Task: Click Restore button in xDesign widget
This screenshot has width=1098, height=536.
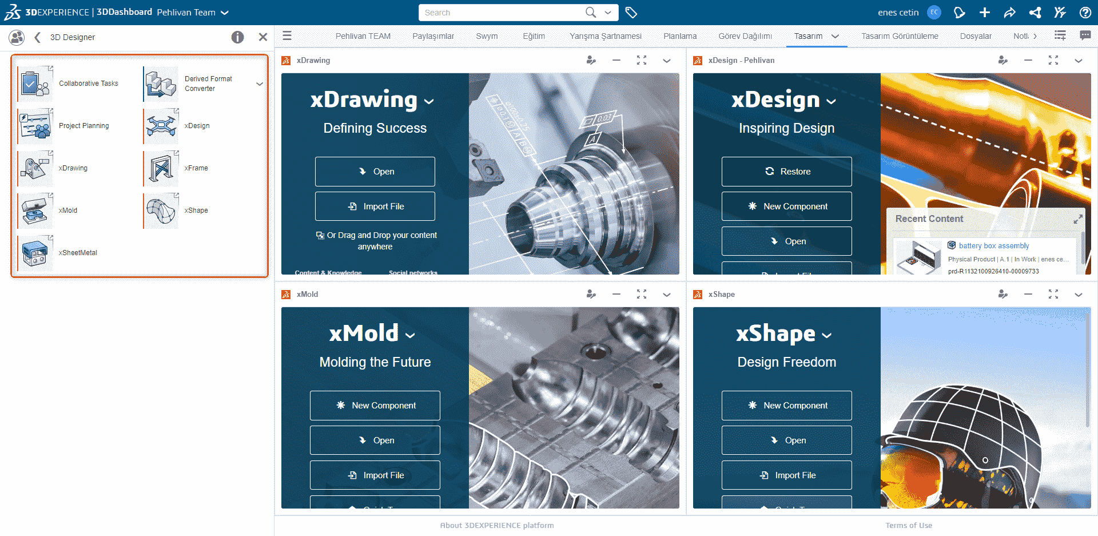Action: coord(787,172)
